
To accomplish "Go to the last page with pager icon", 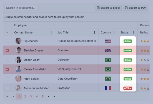I will click(x=54, y=97).
